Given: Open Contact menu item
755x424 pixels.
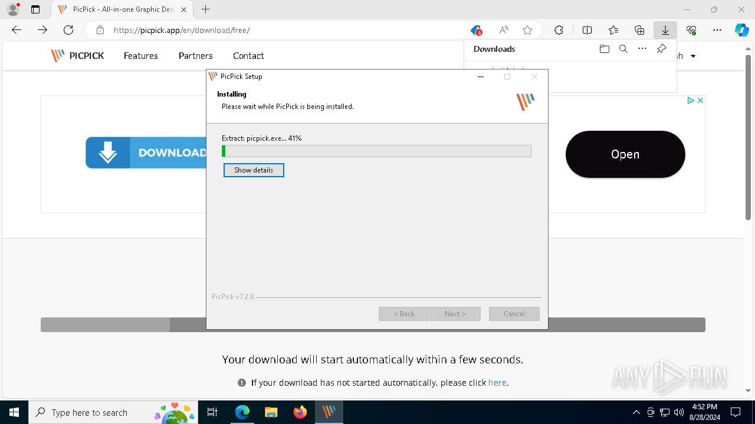Looking at the screenshot, I should point(248,55).
